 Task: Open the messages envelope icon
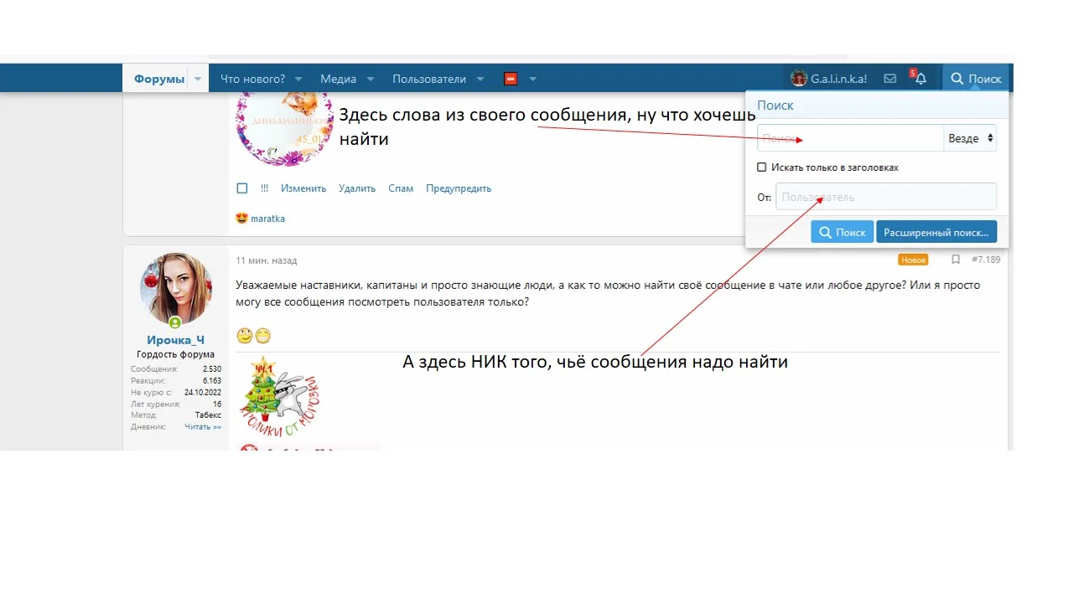point(889,78)
